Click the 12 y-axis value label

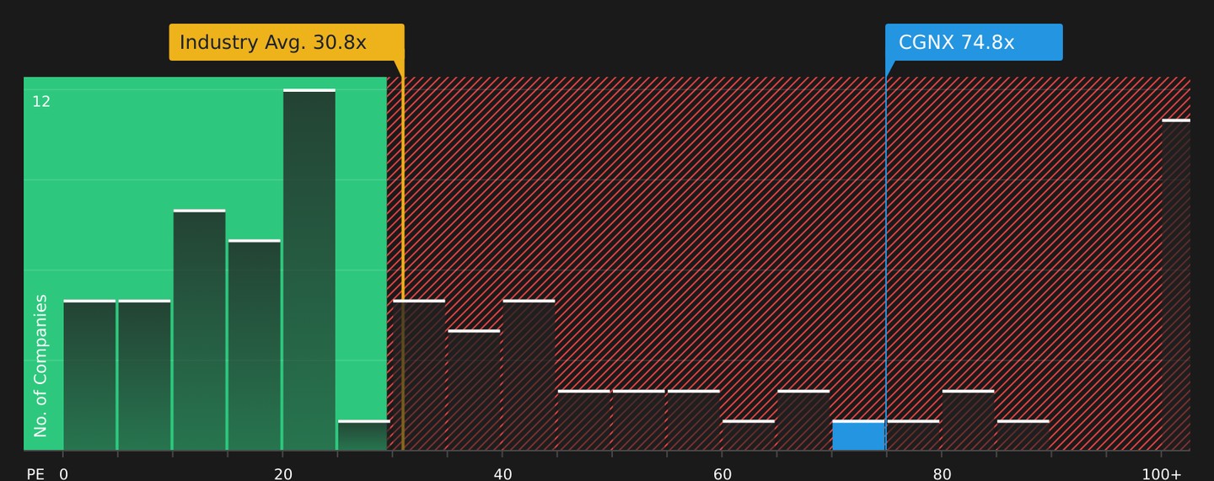tap(41, 102)
